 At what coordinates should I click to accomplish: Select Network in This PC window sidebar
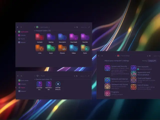[x=23, y=91]
